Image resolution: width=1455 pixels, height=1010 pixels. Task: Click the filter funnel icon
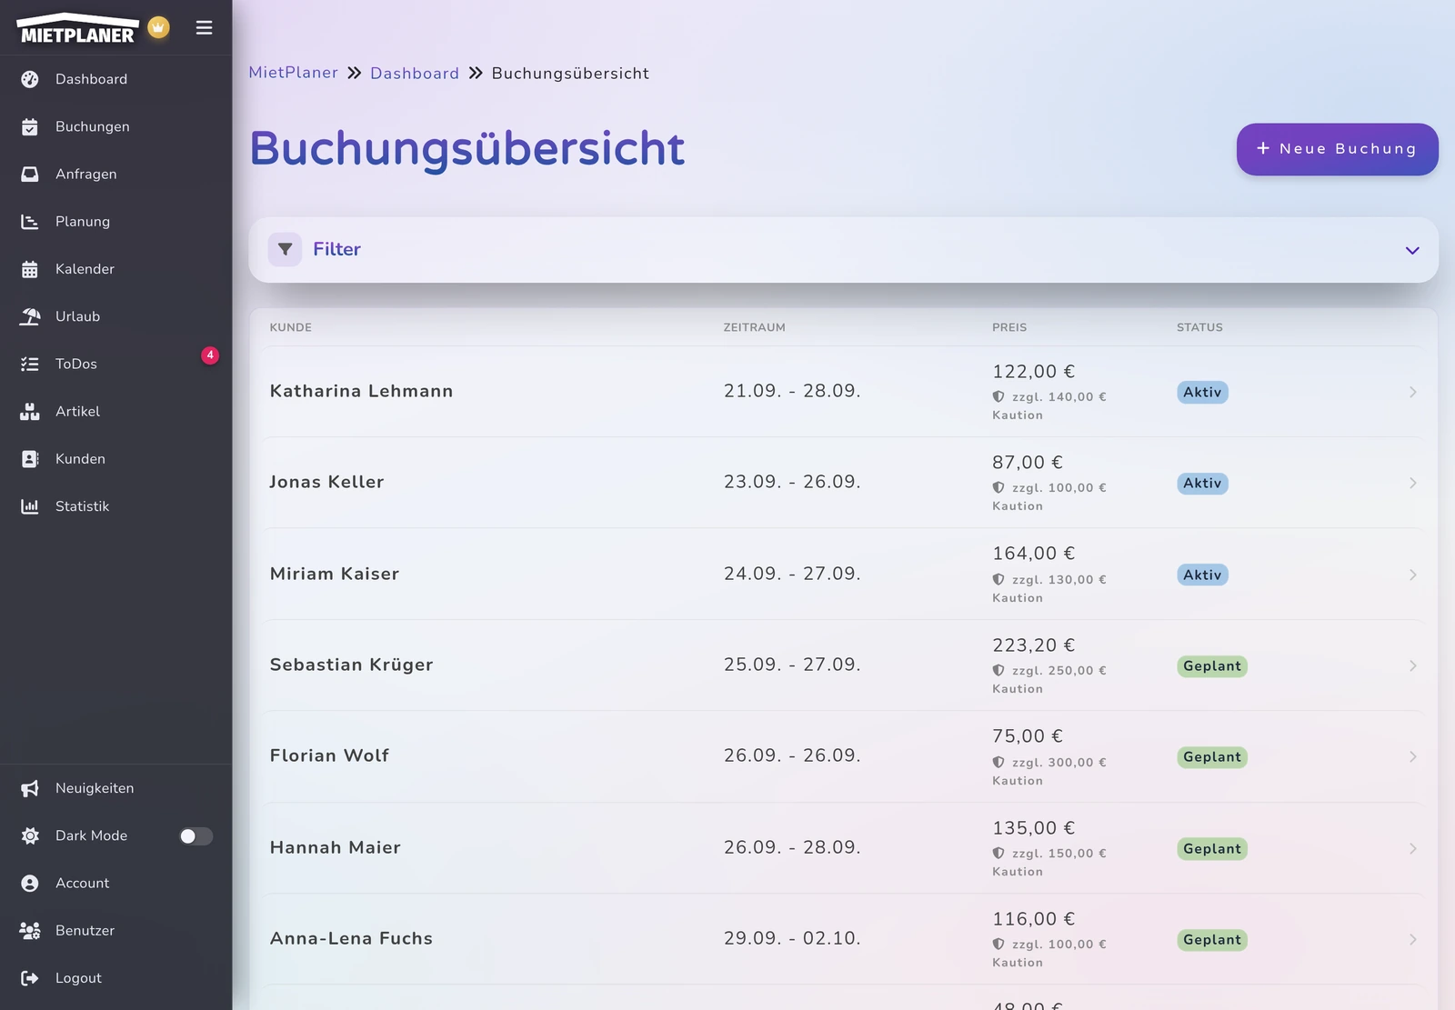(285, 249)
